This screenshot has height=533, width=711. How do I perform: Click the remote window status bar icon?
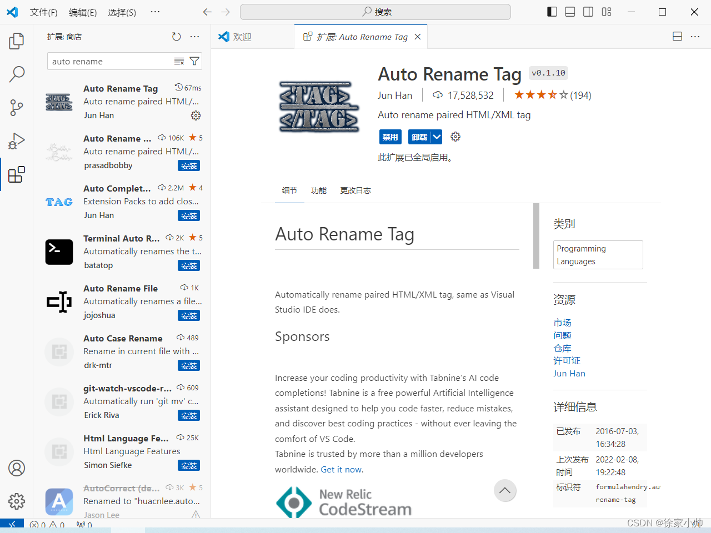point(12,524)
